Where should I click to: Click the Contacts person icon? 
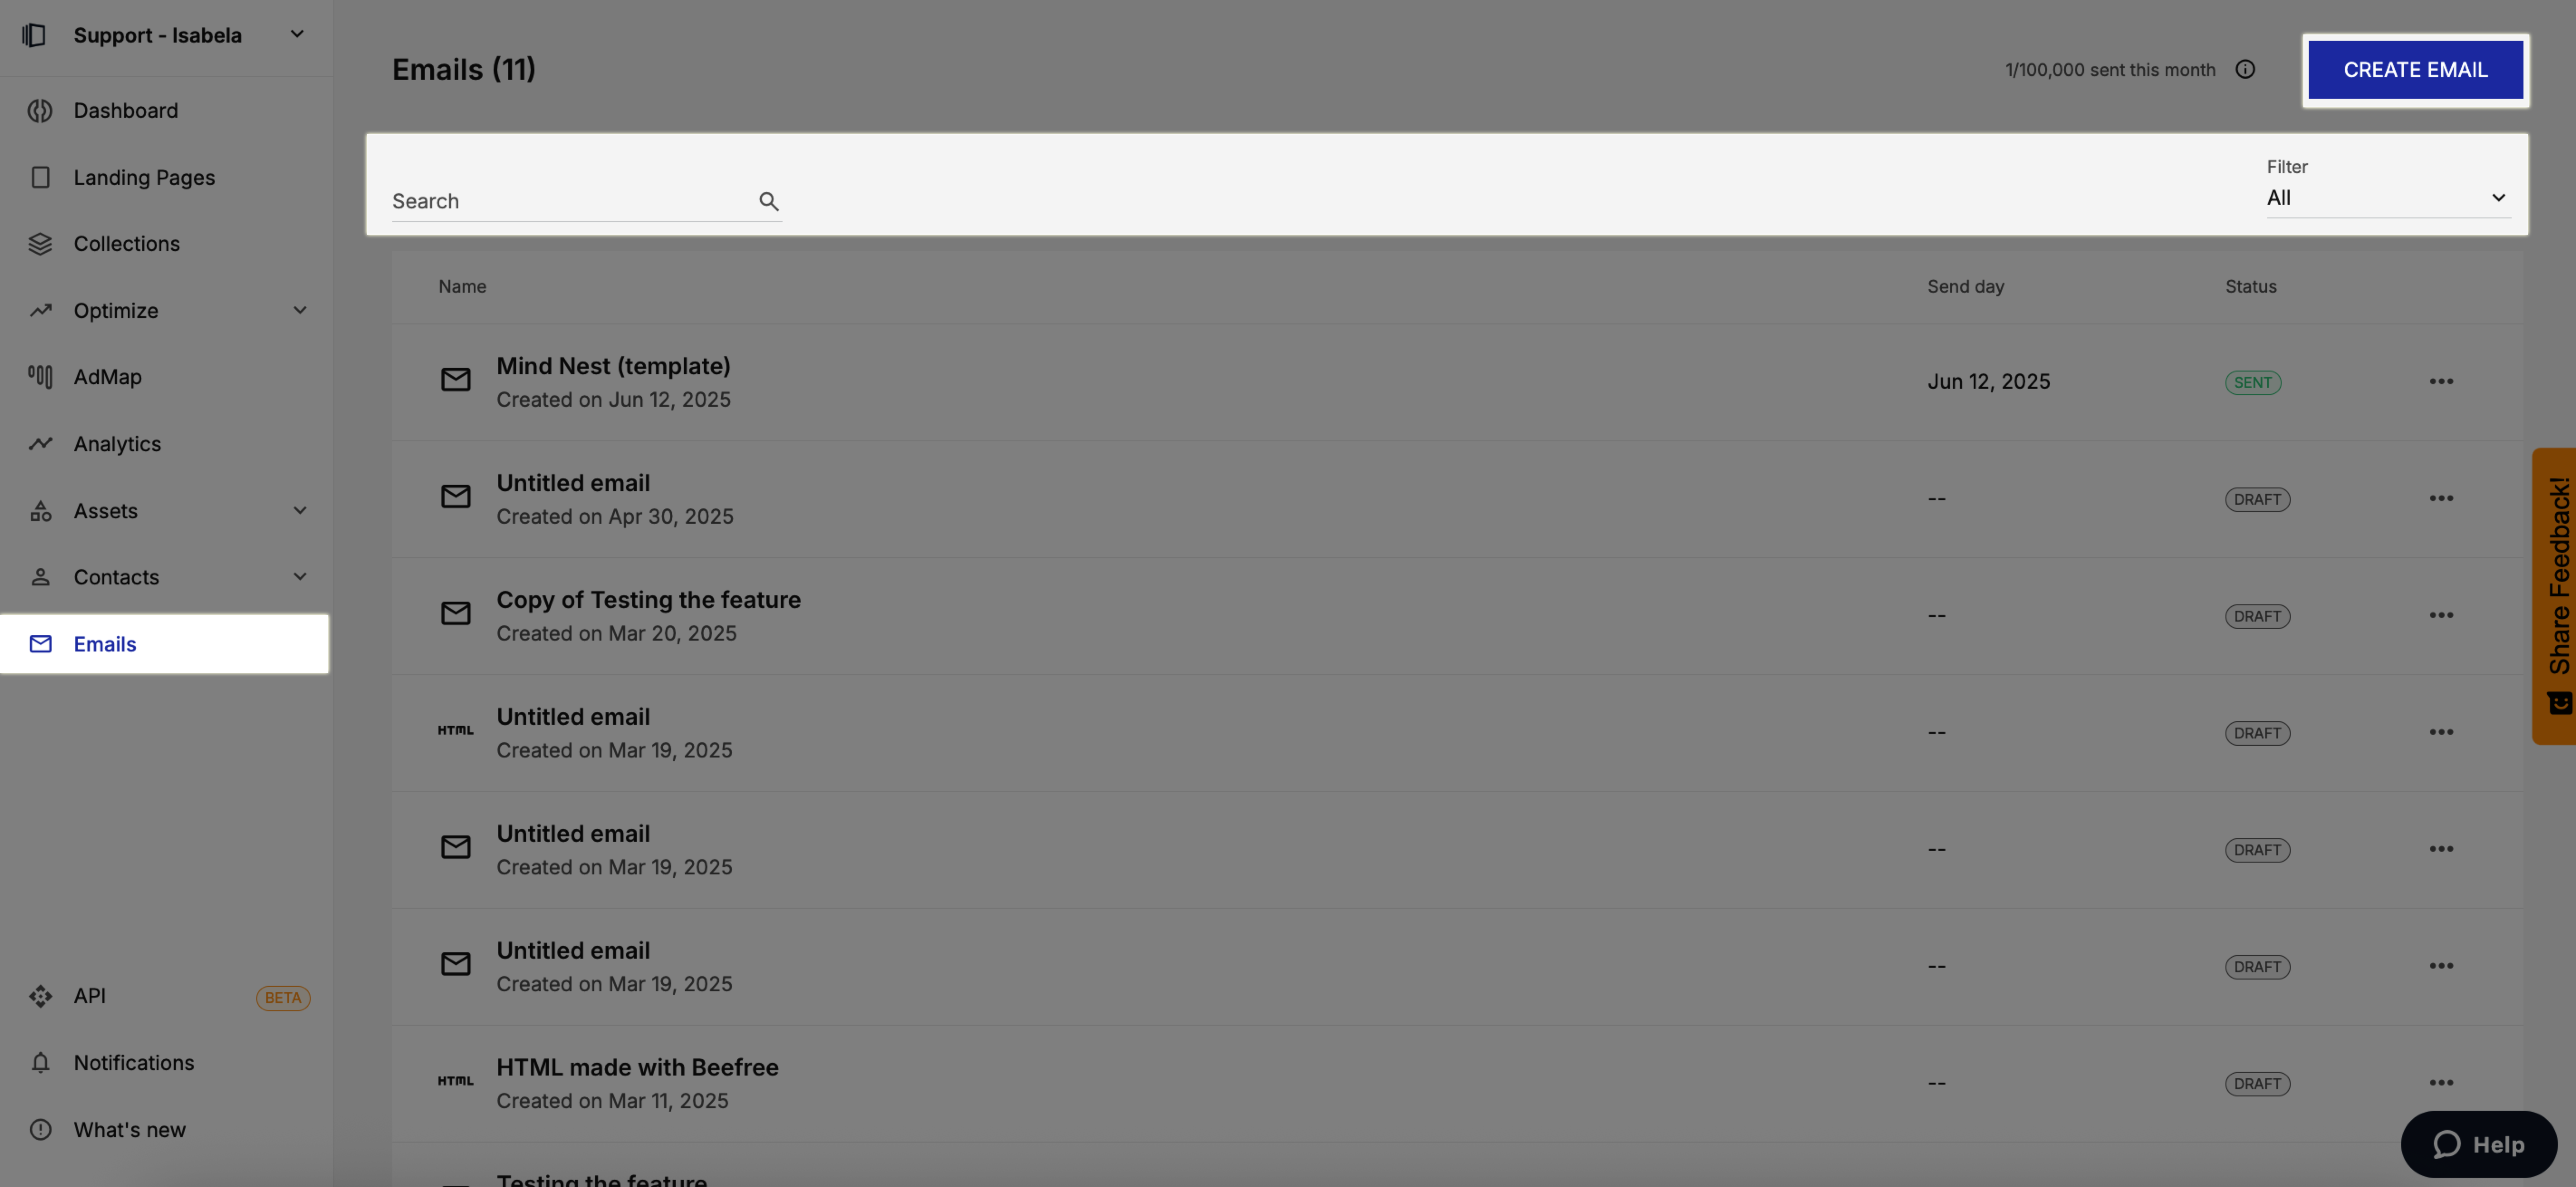(40, 577)
